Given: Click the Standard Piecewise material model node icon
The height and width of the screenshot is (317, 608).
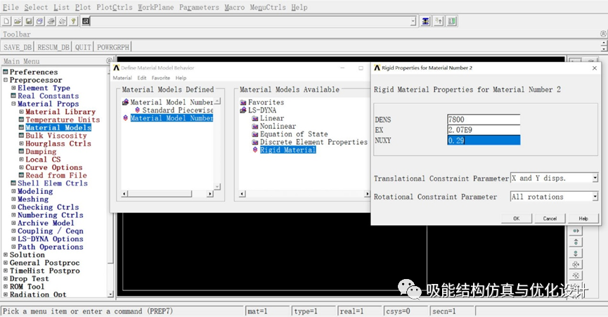Looking at the screenshot, I should pyautogui.click(x=137, y=110).
